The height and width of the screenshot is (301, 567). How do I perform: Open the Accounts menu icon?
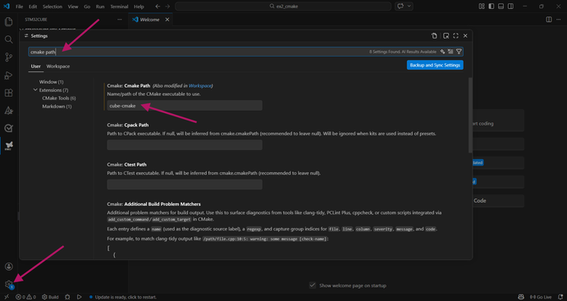pyautogui.click(x=9, y=267)
